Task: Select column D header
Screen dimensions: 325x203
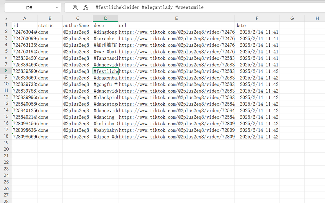Action: [106, 18]
